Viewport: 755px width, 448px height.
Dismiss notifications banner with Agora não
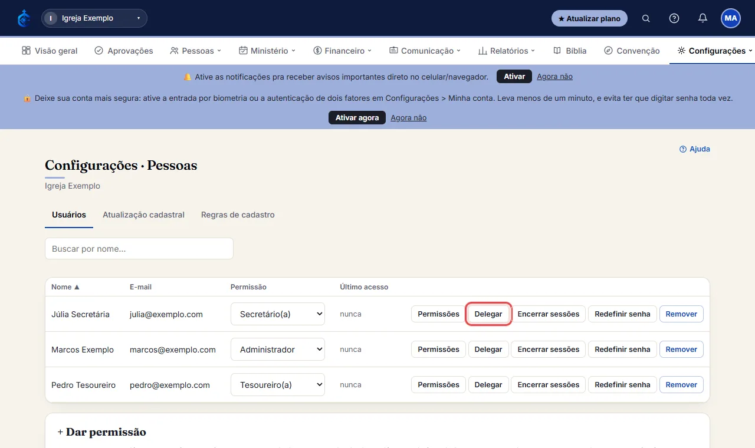coord(554,77)
